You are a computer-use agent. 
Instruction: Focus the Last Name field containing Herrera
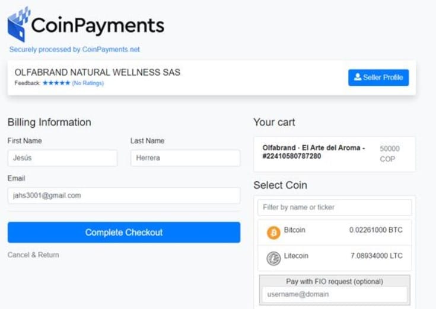click(x=186, y=158)
